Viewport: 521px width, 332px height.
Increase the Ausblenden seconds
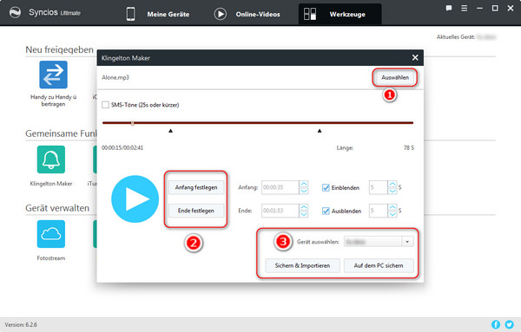392,207
